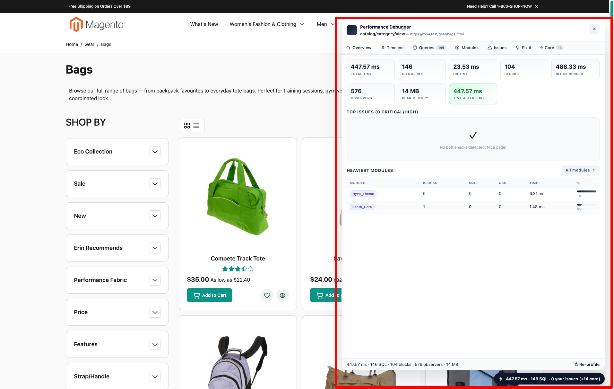The image size is (614, 389).
Task: Click the Hyva_Theme module tag
Action: [x=363, y=194]
